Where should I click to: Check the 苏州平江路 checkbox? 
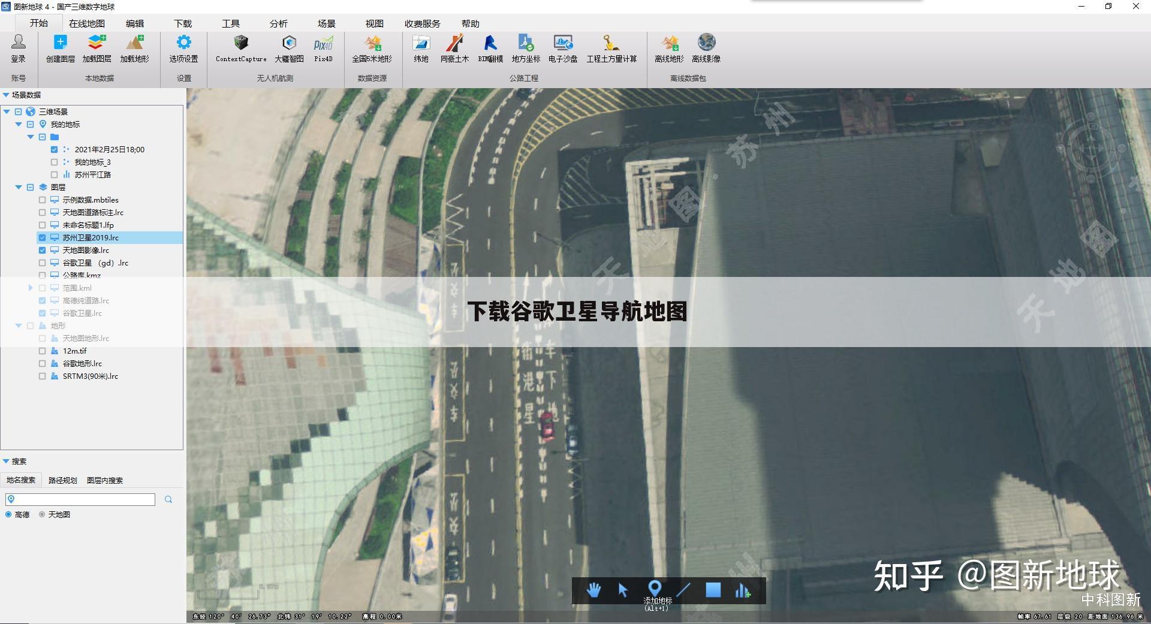click(x=55, y=174)
